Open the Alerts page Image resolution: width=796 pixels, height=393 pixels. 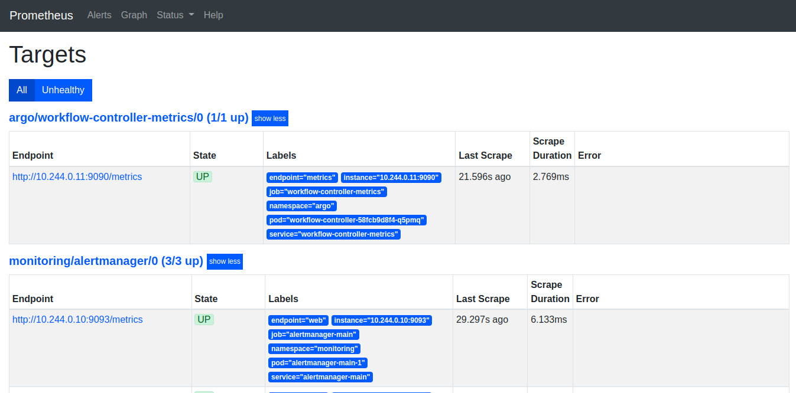[x=99, y=15]
